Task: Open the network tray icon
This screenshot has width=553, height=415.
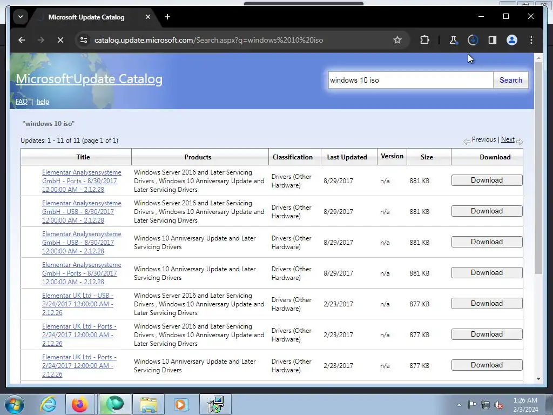Action: (x=485, y=405)
